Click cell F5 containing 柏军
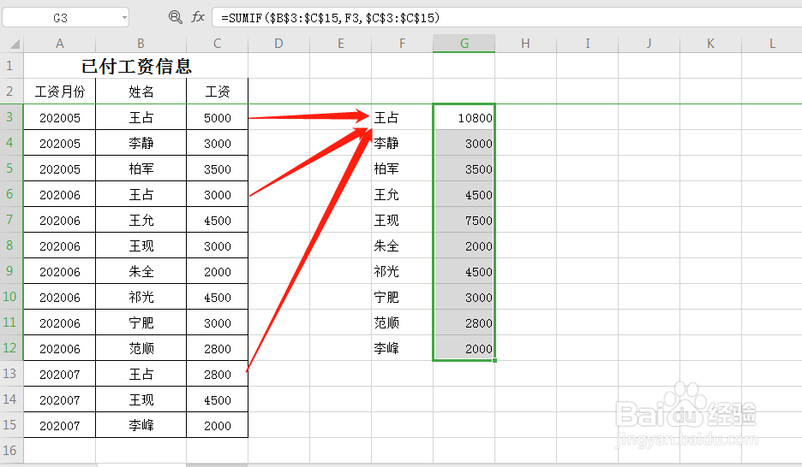 click(403, 168)
